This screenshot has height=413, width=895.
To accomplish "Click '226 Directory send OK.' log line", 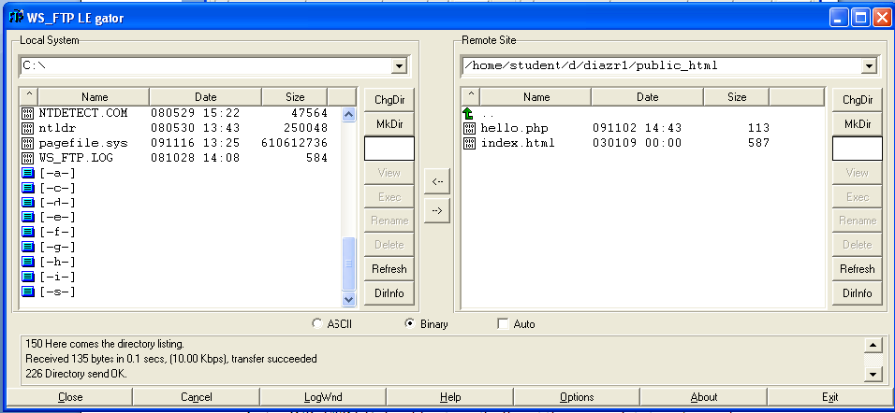I will click(77, 374).
